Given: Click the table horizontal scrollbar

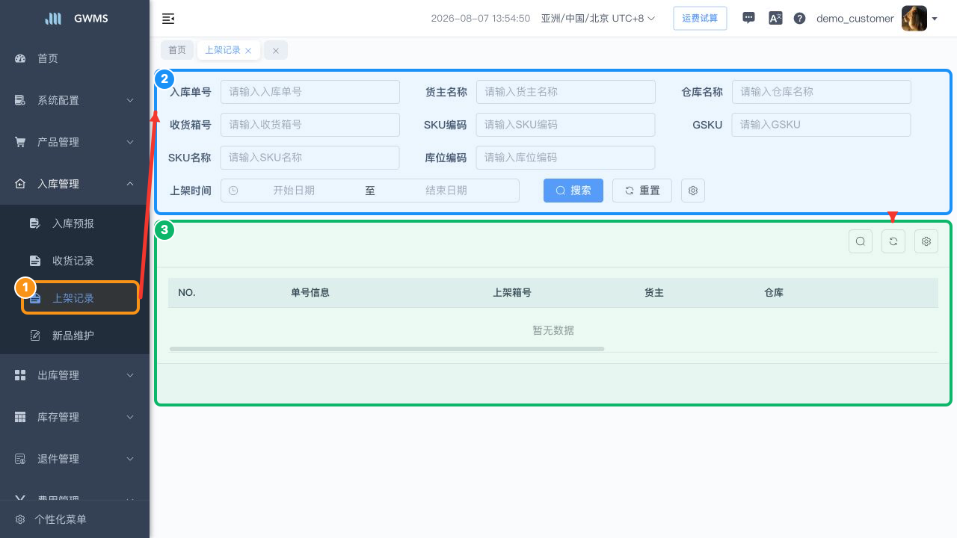Looking at the screenshot, I should tap(387, 349).
